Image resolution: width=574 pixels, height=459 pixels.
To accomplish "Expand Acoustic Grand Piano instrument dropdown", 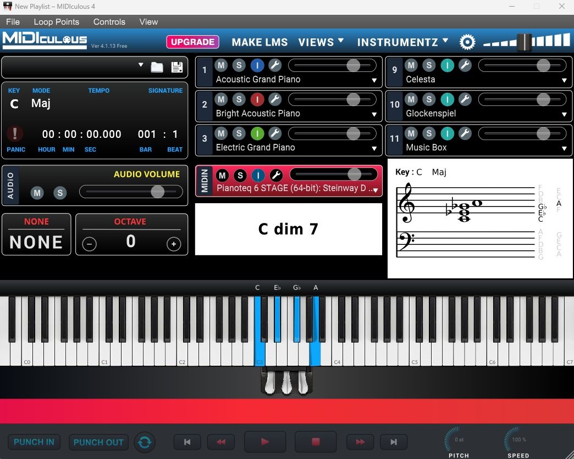I will (x=374, y=80).
